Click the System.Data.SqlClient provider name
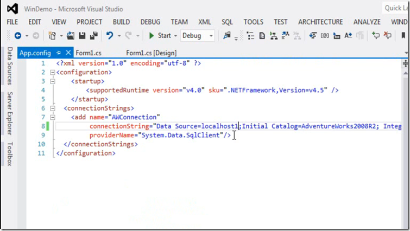 [181, 135]
